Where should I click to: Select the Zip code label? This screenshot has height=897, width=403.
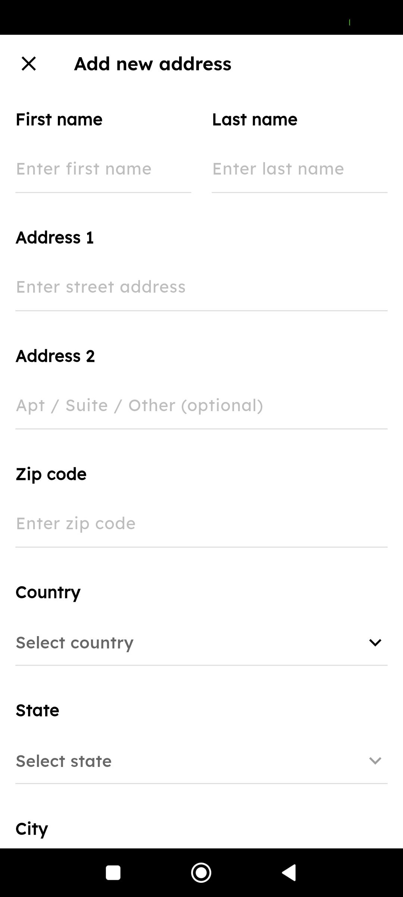(x=51, y=474)
